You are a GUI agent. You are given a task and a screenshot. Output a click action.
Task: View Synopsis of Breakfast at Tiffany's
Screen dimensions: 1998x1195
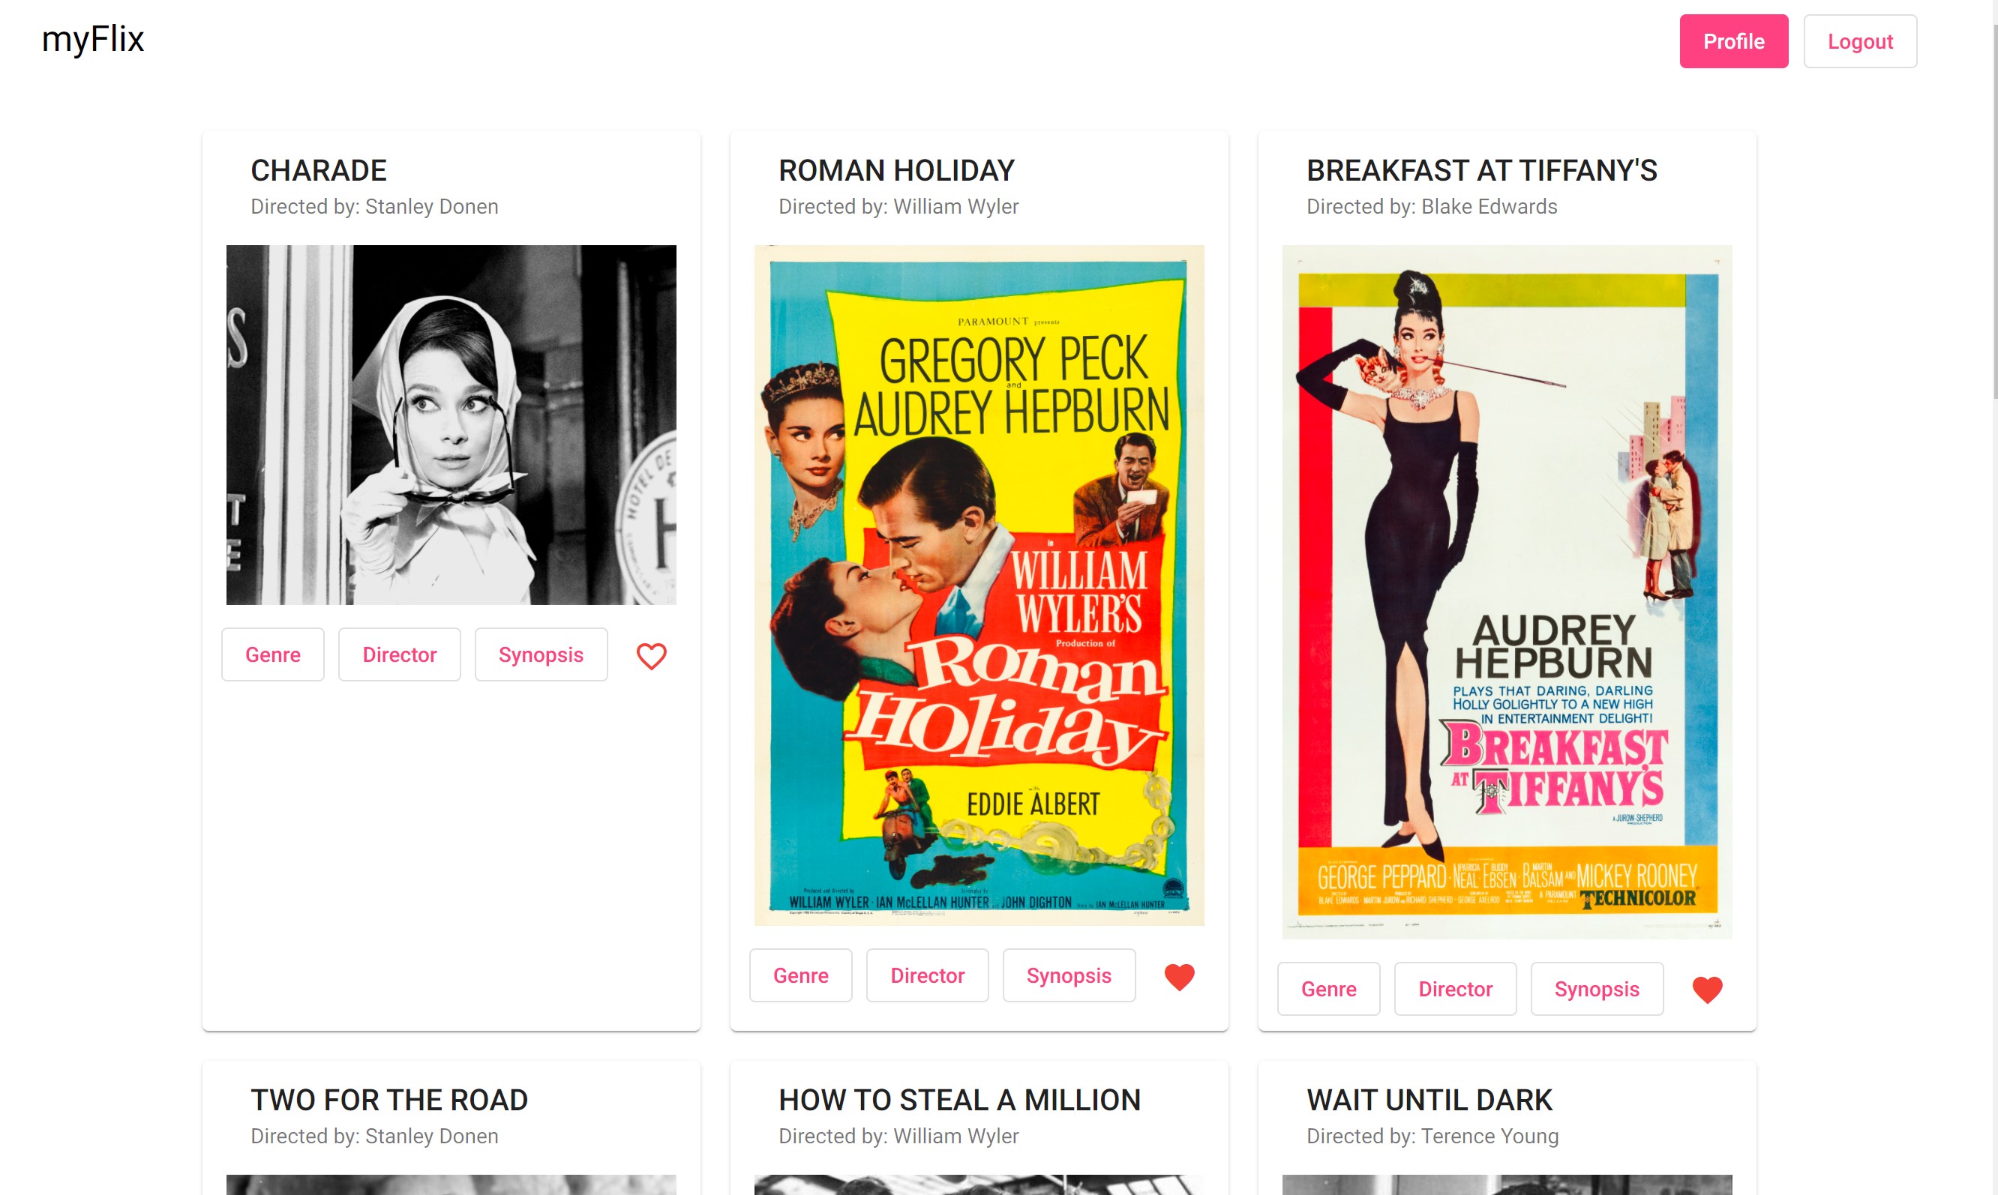click(1596, 989)
